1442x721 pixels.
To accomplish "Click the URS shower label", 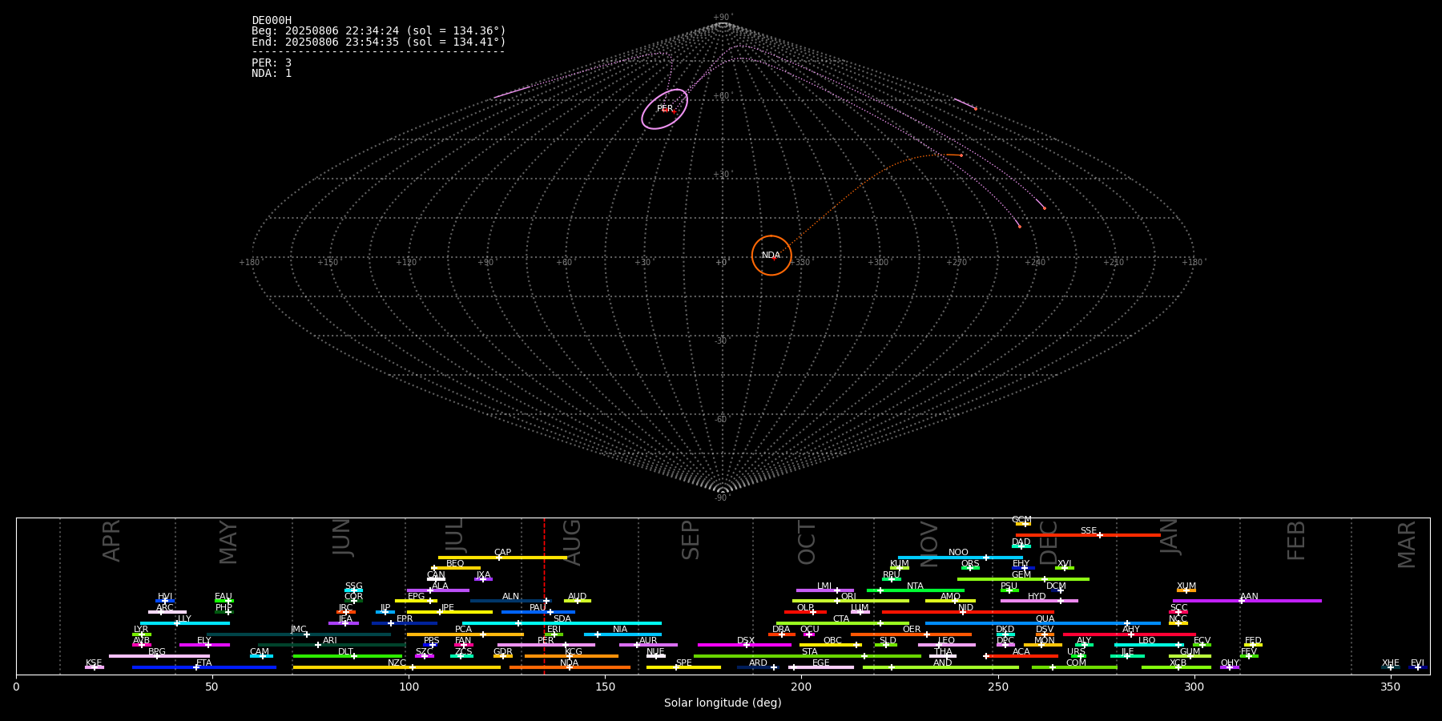I will pyautogui.click(x=1077, y=652).
